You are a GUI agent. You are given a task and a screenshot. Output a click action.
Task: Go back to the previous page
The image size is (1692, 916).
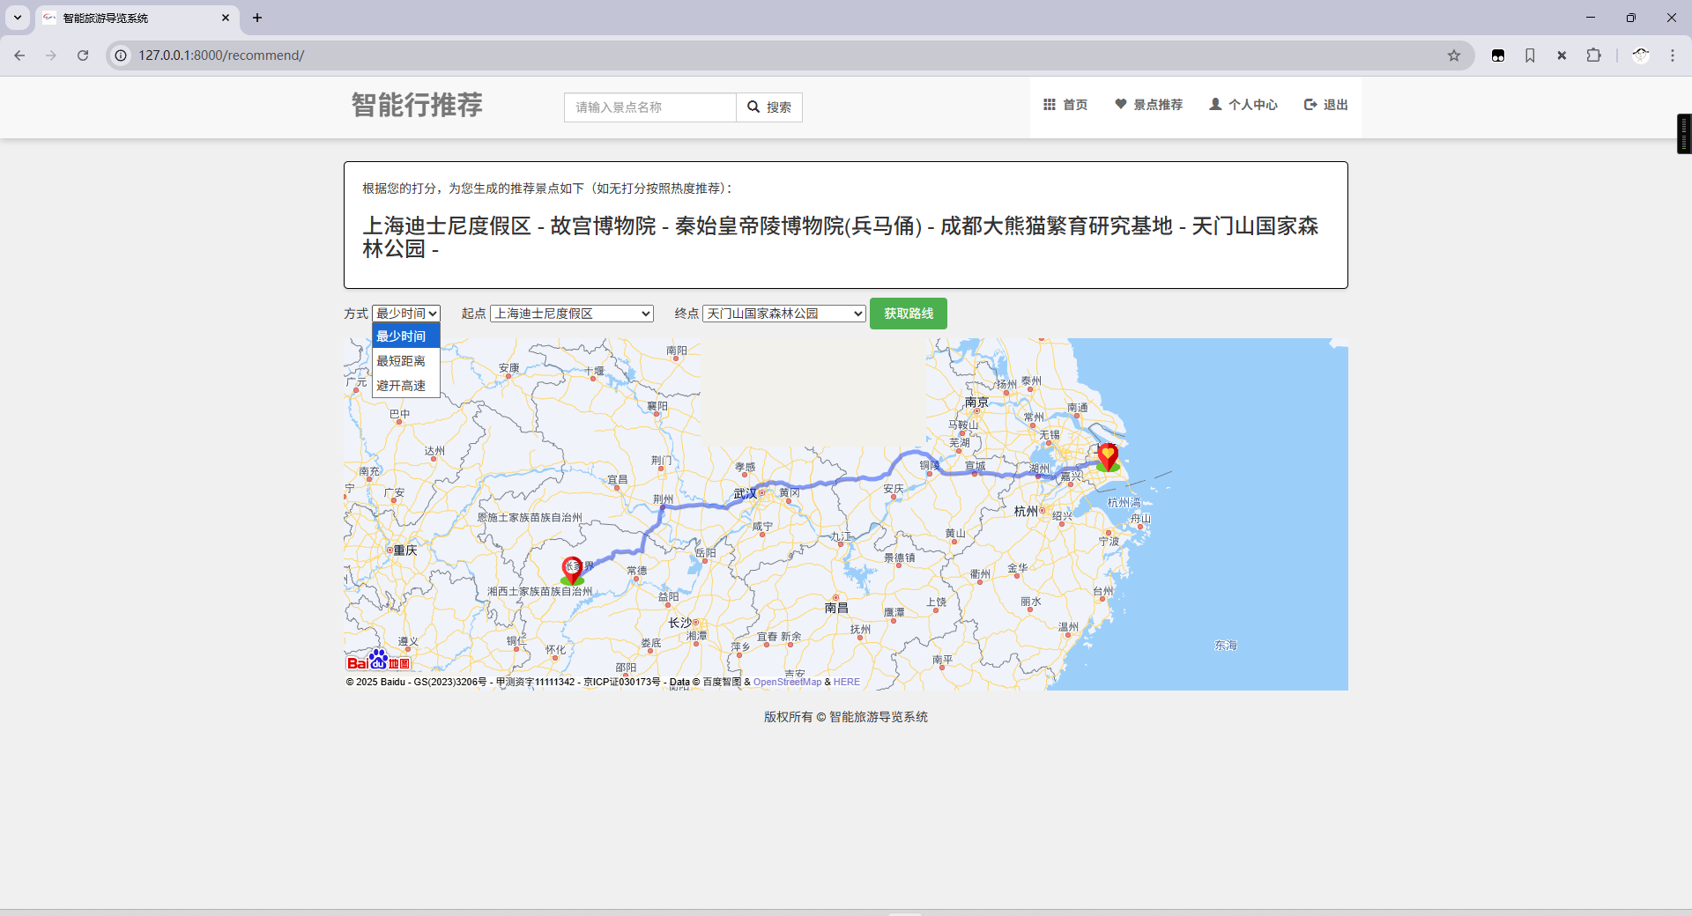click(19, 55)
